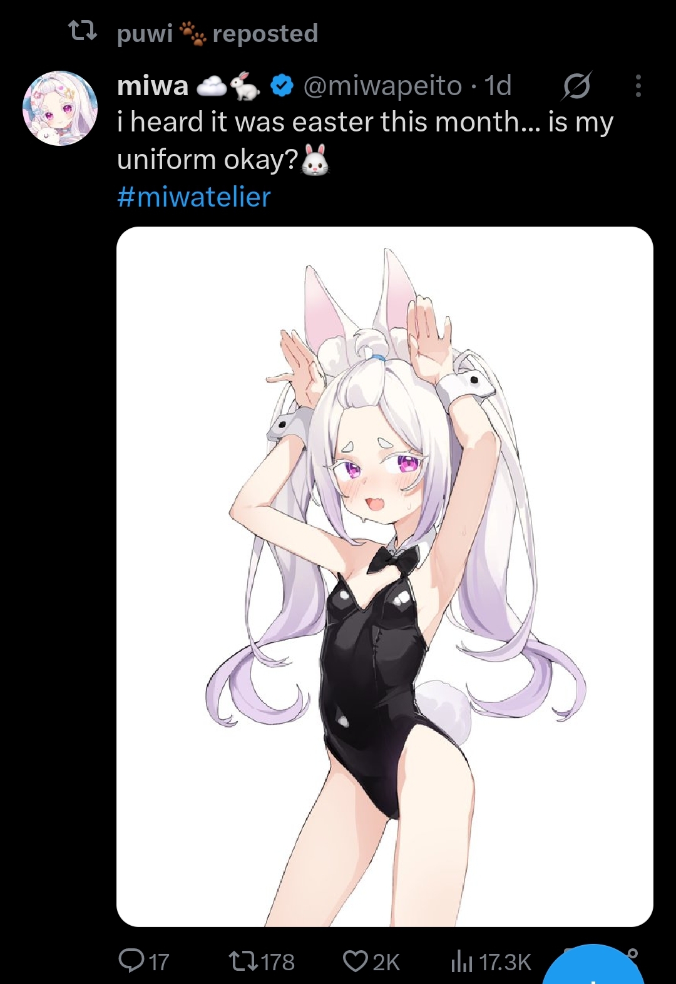Repost the tweet using the 178 retweet icon
Screen dimensions: 676x984
(x=243, y=960)
